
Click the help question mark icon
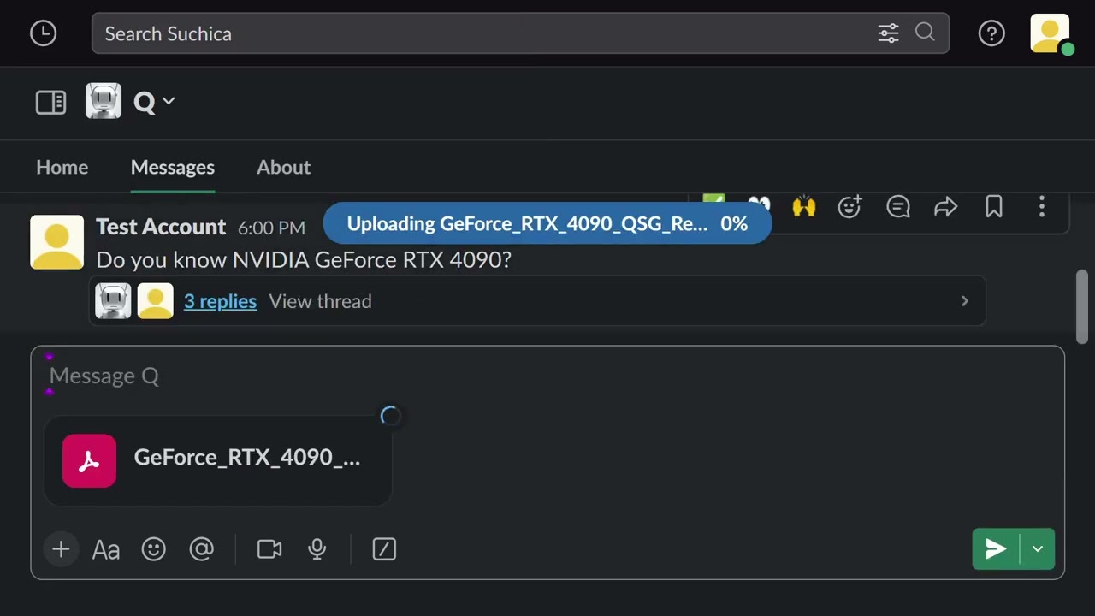click(x=991, y=33)
